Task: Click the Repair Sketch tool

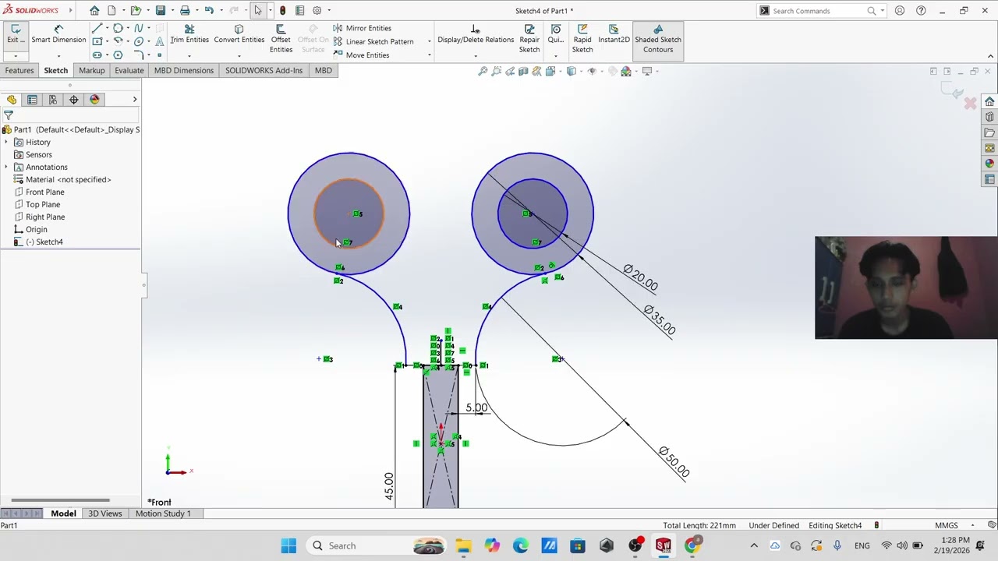Action: click(529, 39)
